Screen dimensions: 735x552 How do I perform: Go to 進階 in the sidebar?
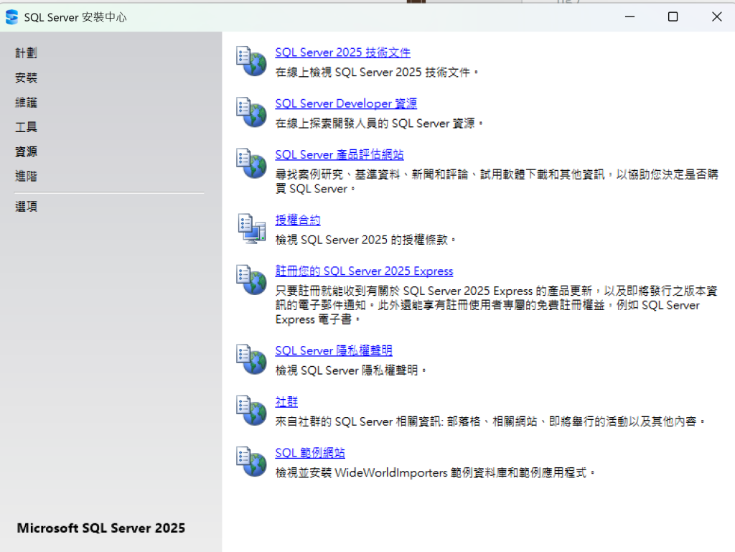click(27, 176)
